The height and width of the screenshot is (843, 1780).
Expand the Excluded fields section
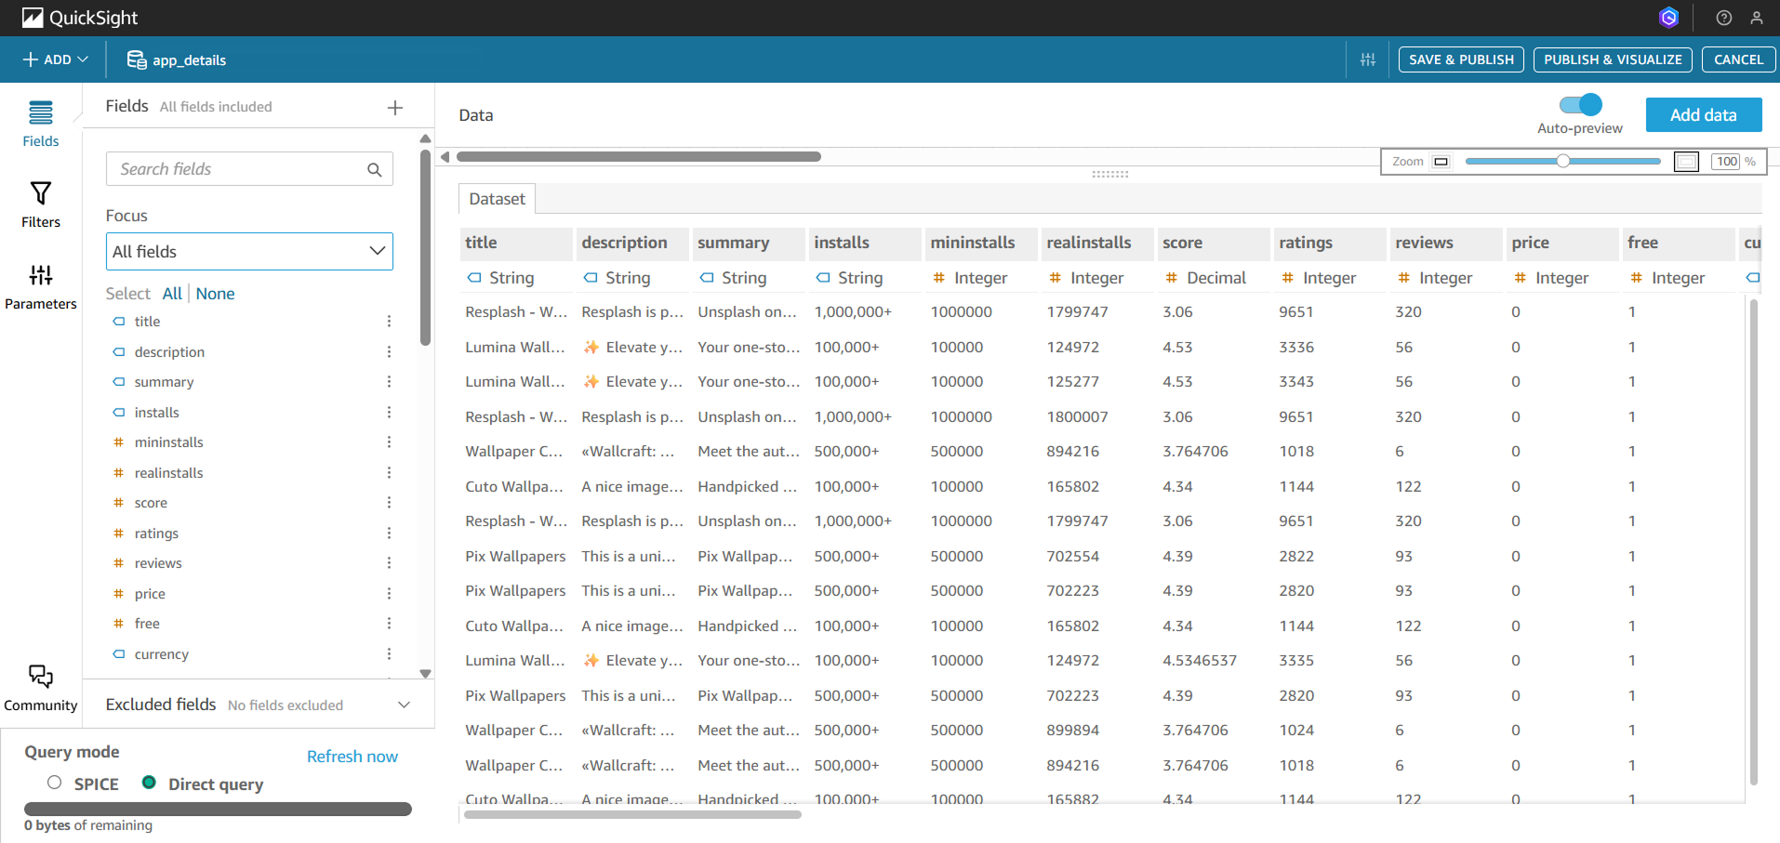point(404,705)
